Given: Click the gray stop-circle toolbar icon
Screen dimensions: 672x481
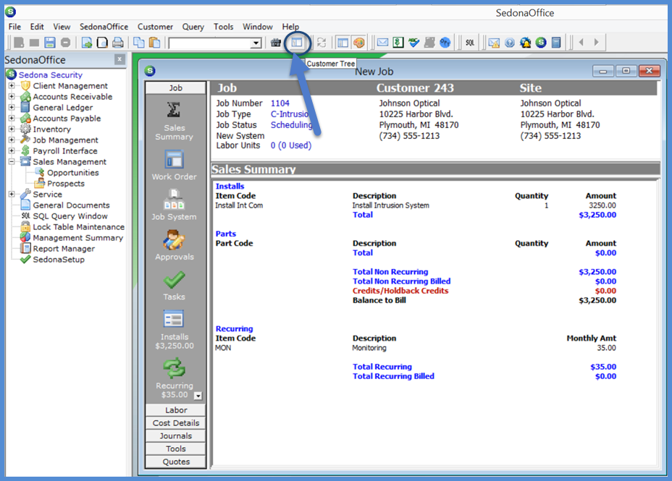Looking at the screenshot, I should click(x=66, y=43).
